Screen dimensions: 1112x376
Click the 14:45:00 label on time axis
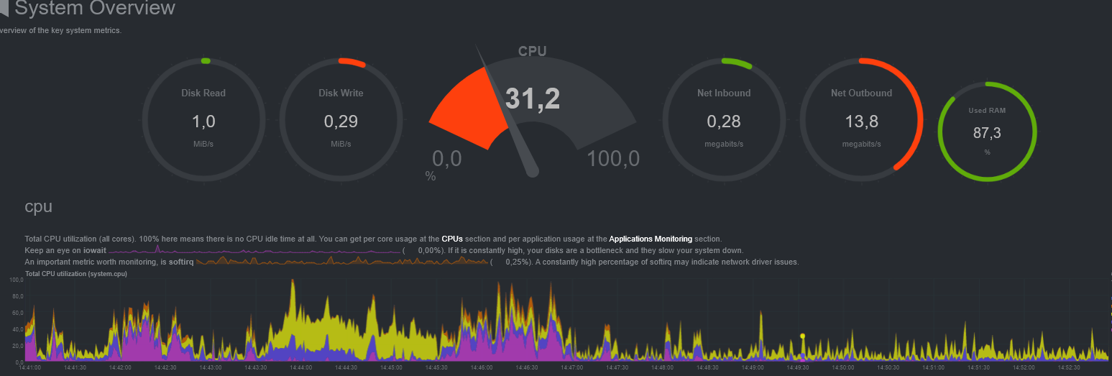click(391, 367)
